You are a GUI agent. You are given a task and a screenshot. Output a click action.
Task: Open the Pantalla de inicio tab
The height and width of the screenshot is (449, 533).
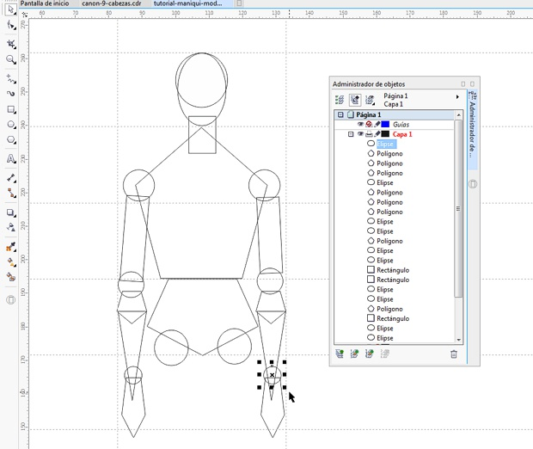(x=45, y=3)
